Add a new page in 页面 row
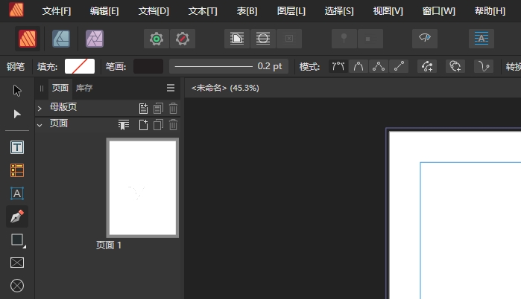 [143, 125]
